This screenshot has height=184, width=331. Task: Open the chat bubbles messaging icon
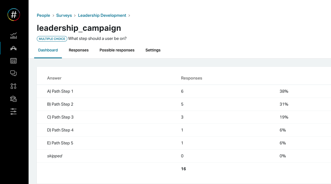coord(13,73)
